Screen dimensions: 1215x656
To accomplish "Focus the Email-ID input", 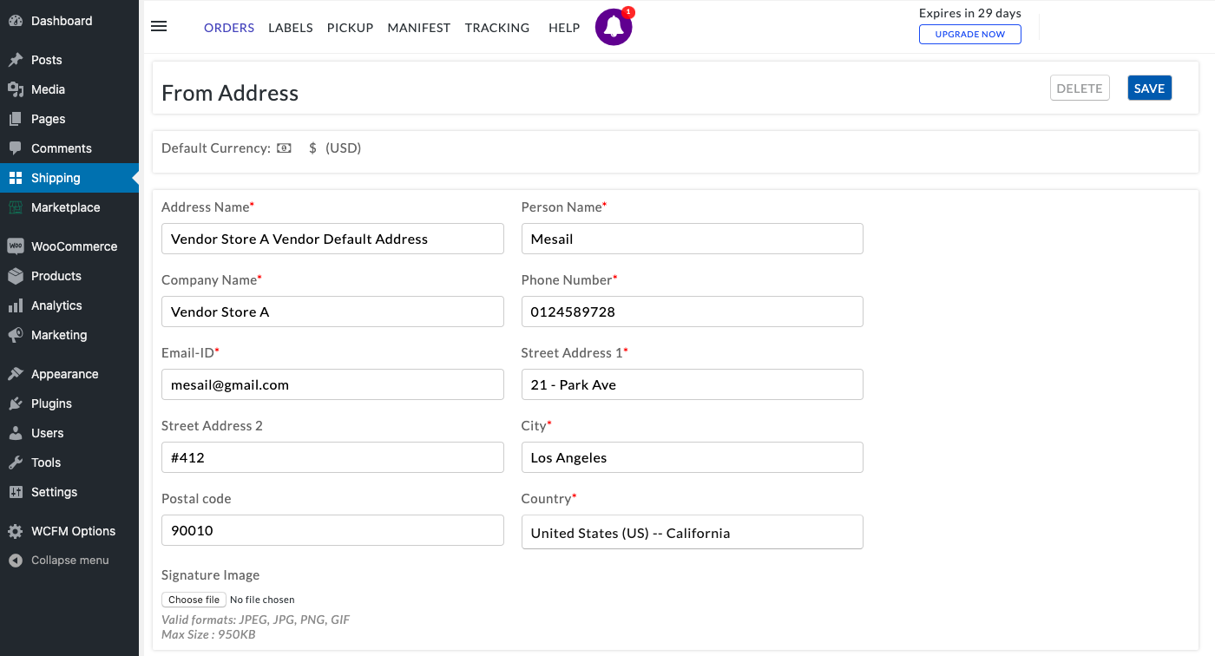I will coord(332,384).
